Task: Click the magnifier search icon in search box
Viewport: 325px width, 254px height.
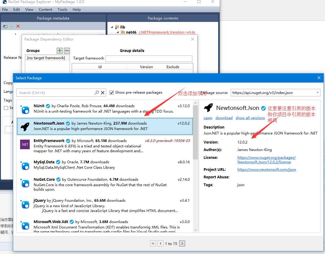Action: tap(97, 92)
